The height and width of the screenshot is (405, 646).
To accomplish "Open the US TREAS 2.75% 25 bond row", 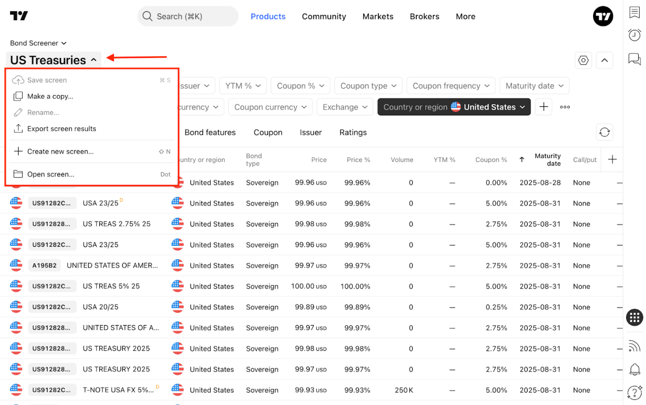I will (x=311, y=224).
